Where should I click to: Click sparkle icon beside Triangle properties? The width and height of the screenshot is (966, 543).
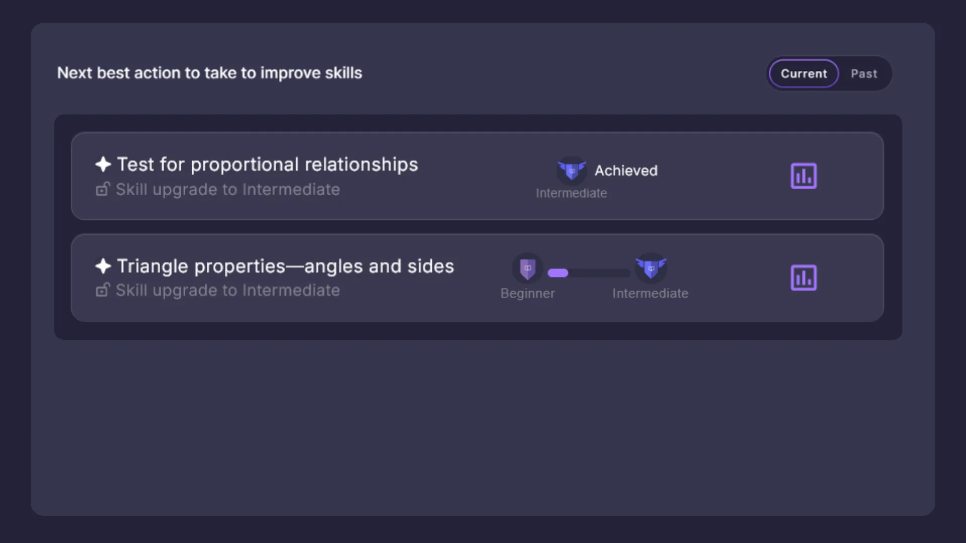[x=103, y=266]
